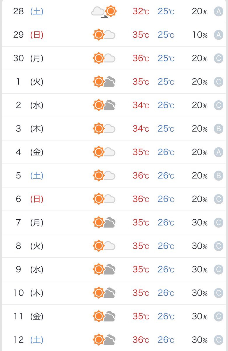Screen dimensions: 228x351
Task: Click the reliability badge A on the 4 (金) row
Action: coord(218,152)
